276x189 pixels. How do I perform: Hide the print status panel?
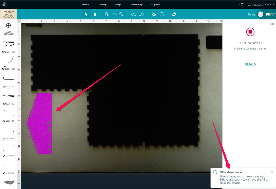(x=272, y=24)
